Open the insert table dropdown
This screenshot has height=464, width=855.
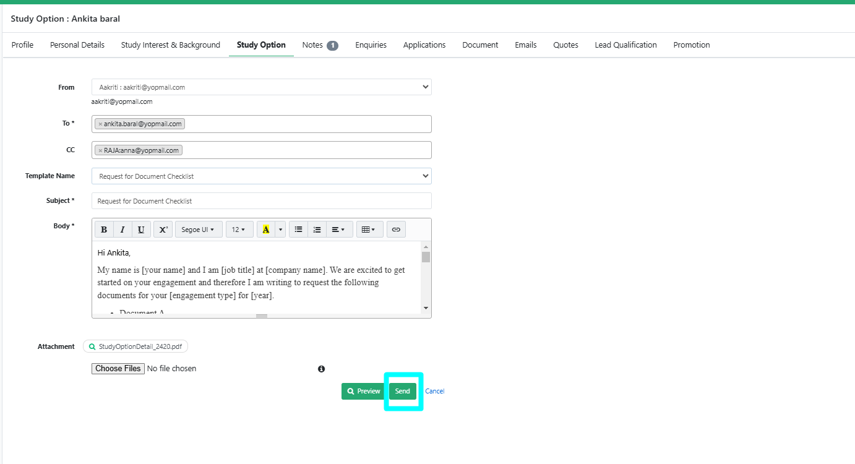(369, 230)
